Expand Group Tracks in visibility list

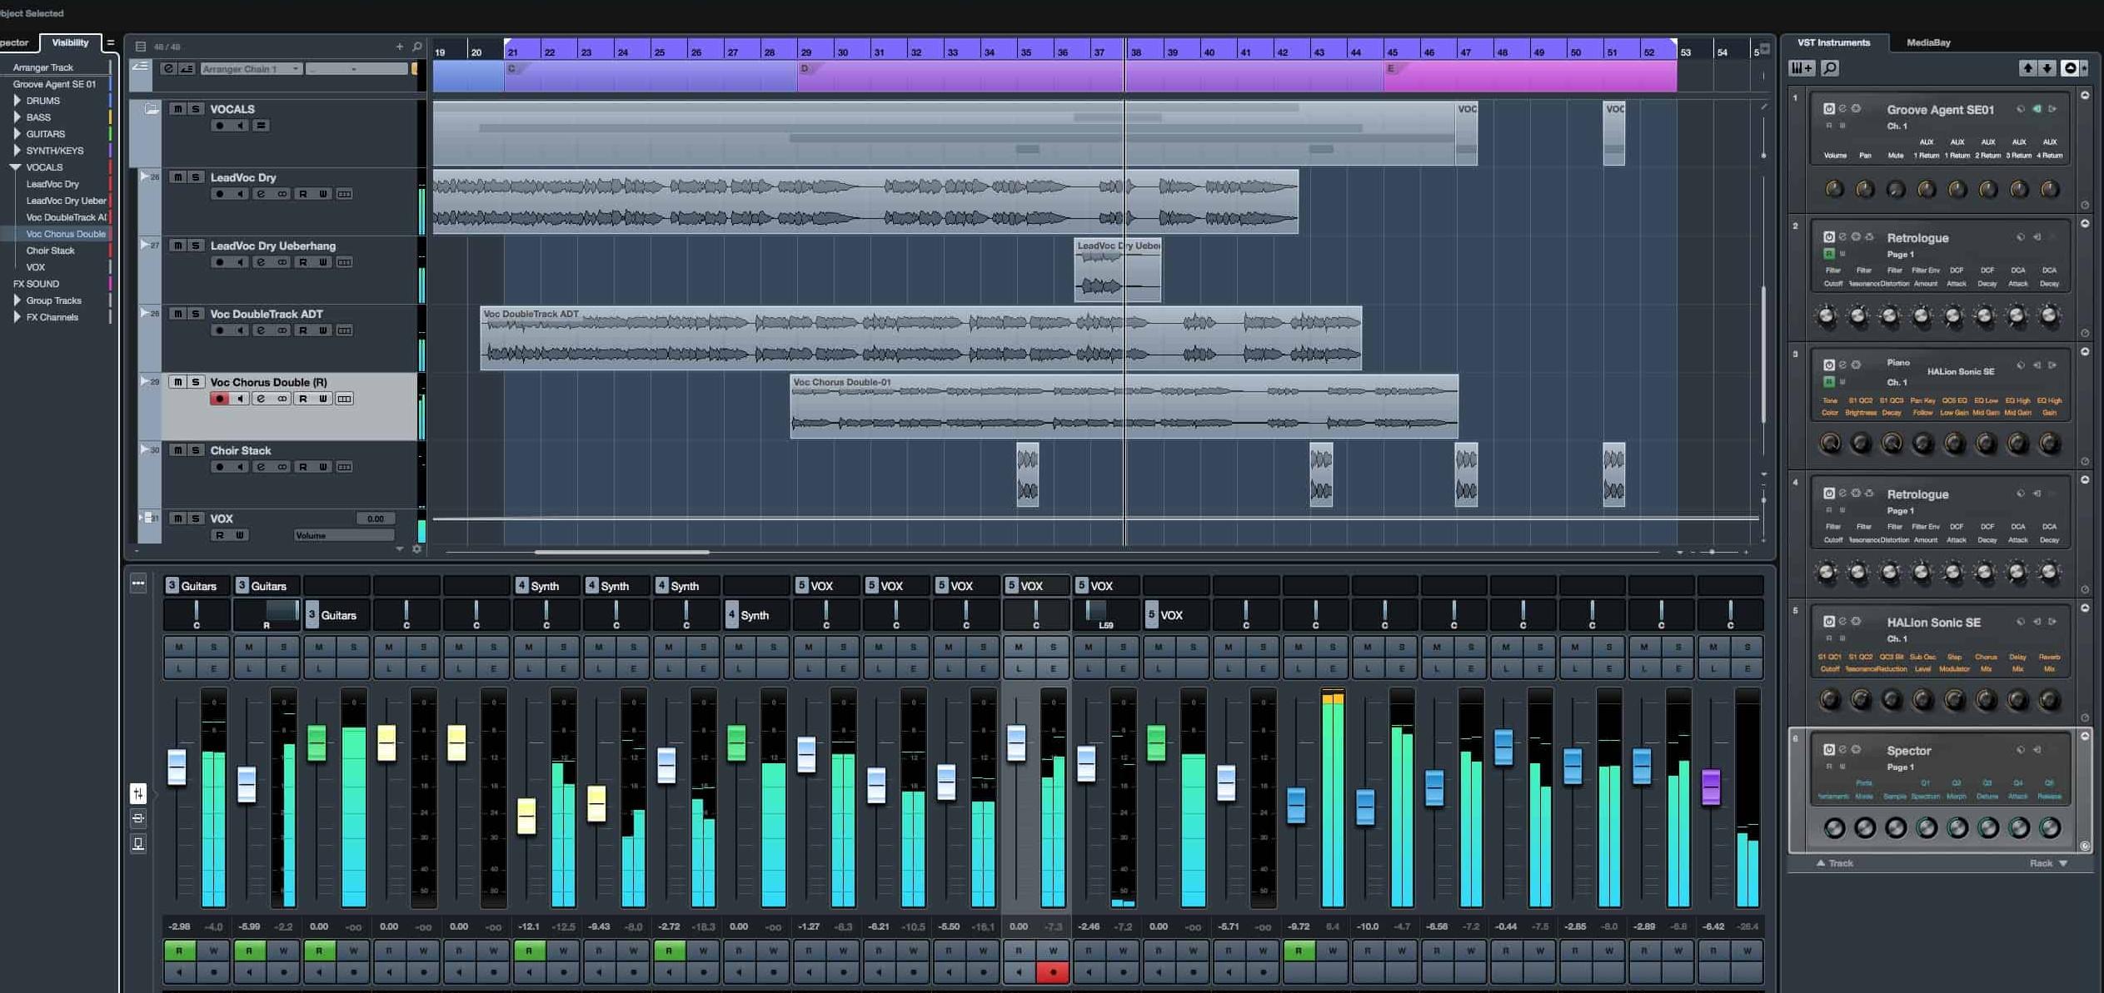(x=17, y=300)
